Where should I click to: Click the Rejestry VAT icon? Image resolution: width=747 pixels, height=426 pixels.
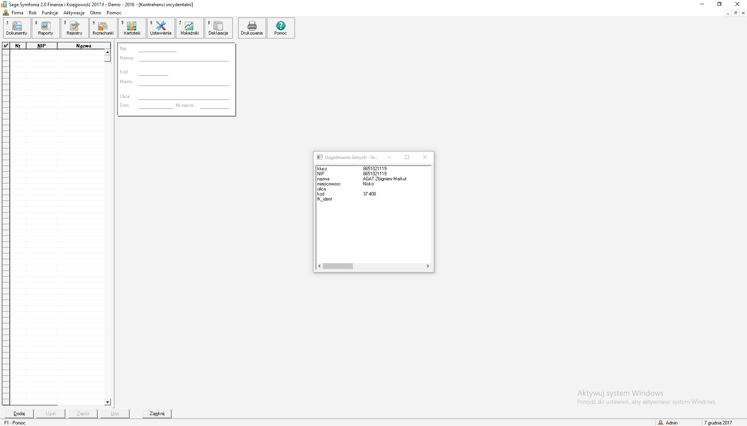(x=74, y=28)
